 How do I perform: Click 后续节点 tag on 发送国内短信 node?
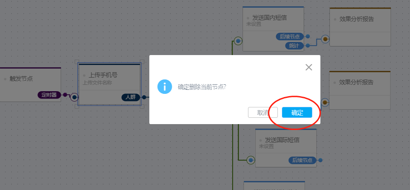point(290,37)
